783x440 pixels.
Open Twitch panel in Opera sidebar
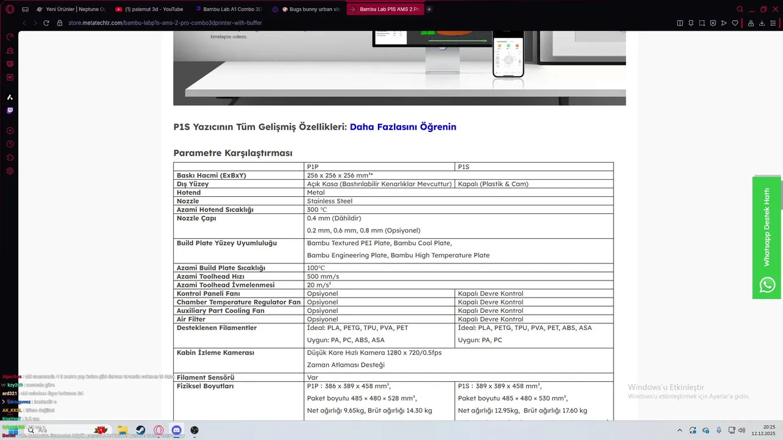click(10, 111)
